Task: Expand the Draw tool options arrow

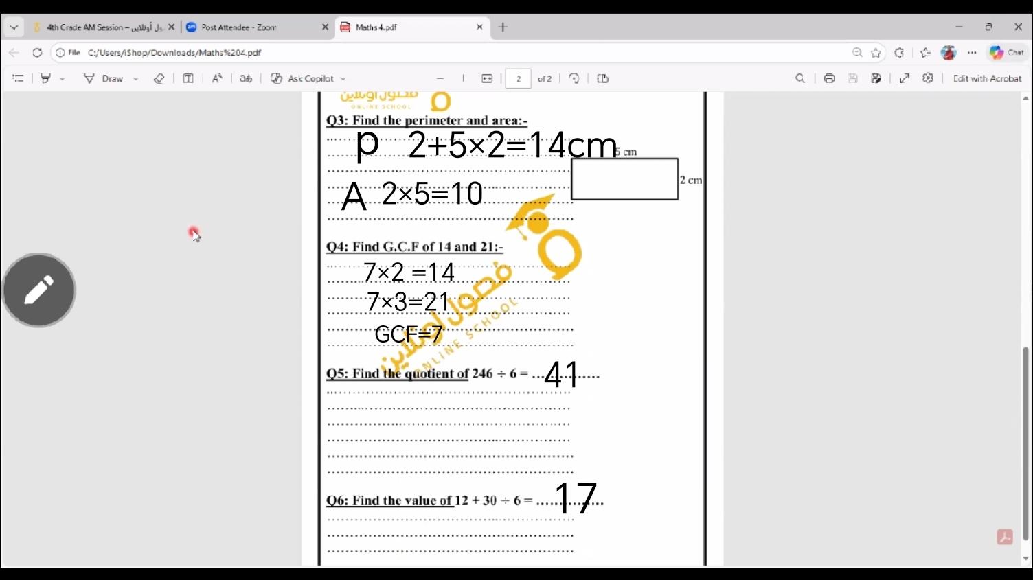Action: pyautogui.click(x=136, y=79)
